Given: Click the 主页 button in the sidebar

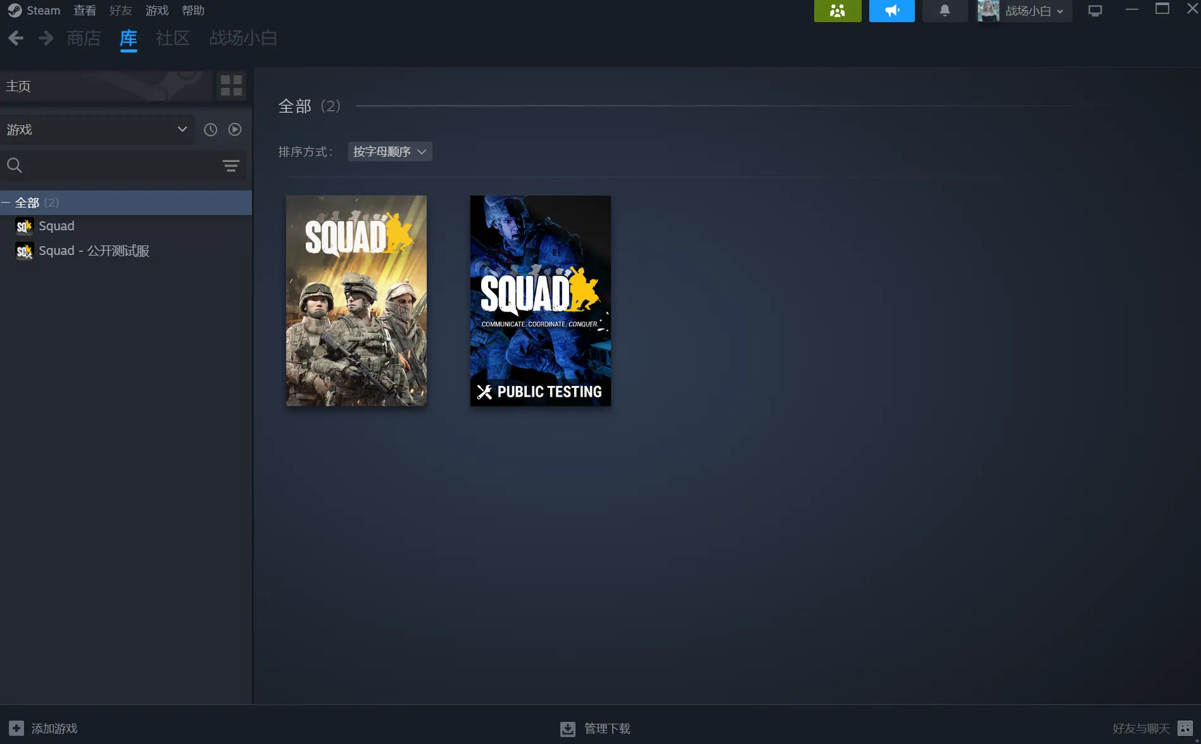Looking at the screenshot, I should click(106, 86).
